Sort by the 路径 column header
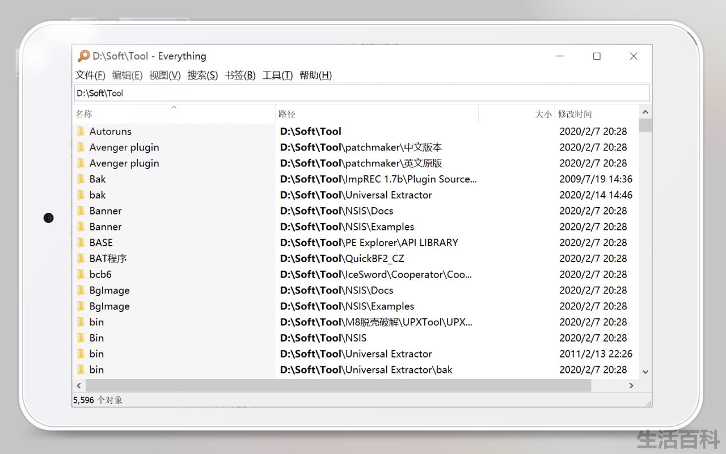726x454 pixels. point(377,114)
